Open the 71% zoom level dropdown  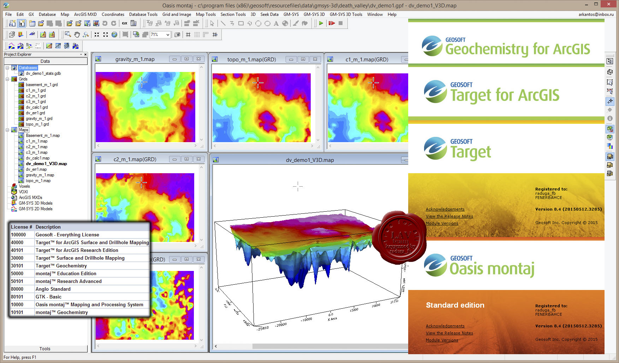(x=168, y=35)
